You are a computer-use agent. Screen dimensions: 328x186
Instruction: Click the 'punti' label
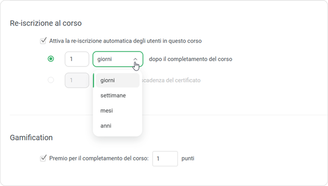188,158
